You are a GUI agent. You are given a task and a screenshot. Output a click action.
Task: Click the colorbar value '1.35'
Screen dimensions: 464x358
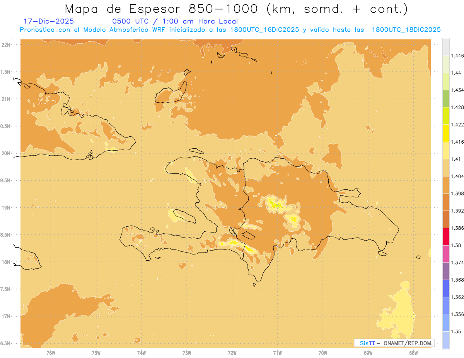(x=456, y=331)
